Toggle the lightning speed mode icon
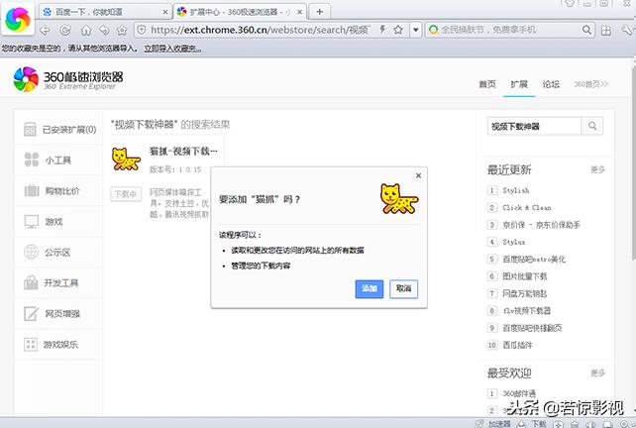Image resolution: width=636 pixels, height=428 pixels. [x=382, y=29]
